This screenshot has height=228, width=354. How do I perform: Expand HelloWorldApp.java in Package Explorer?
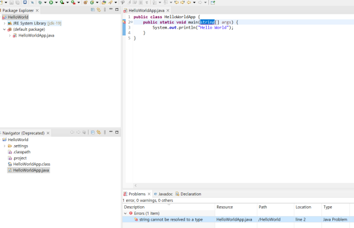[10, 35]
